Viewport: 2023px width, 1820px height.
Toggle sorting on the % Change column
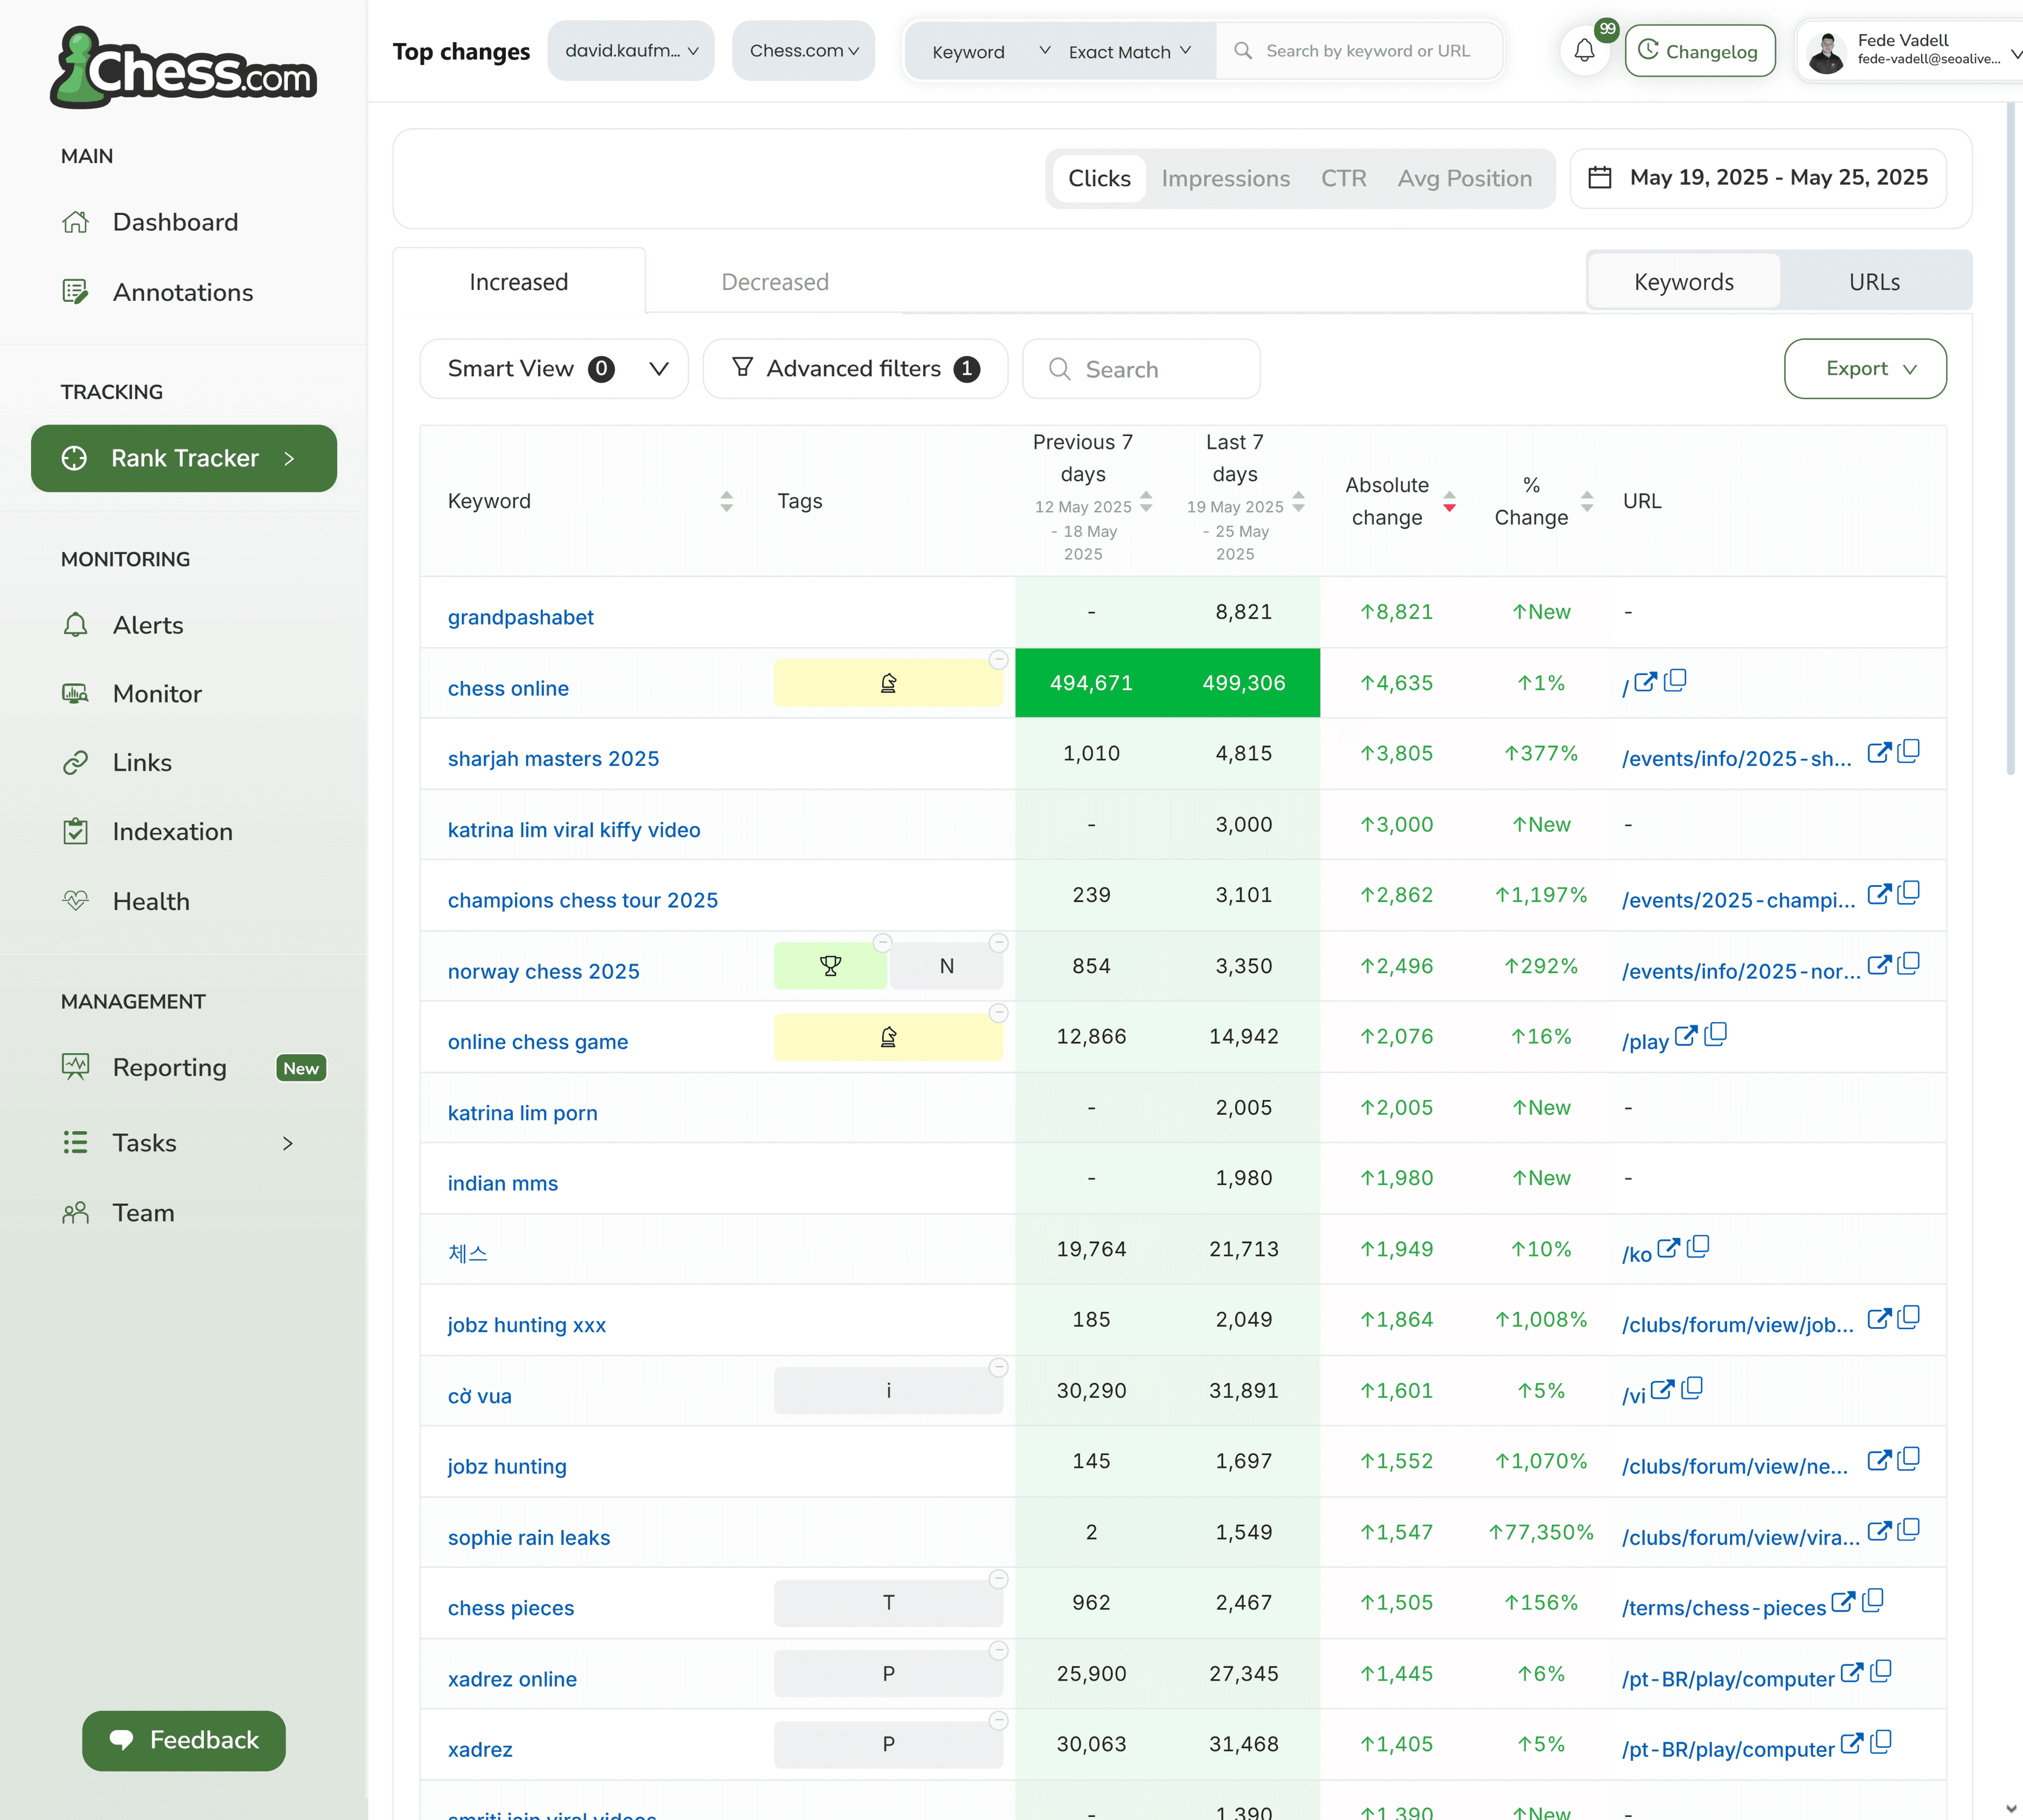coord(1587,503)
